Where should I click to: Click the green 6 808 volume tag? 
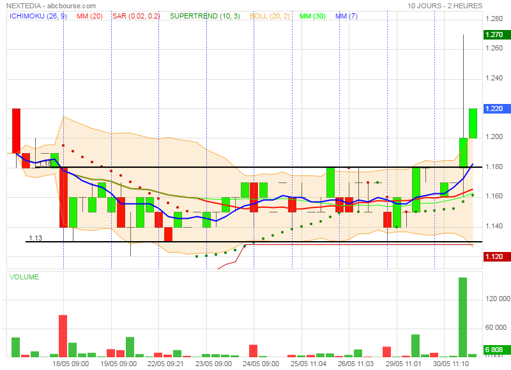(497, 350)
